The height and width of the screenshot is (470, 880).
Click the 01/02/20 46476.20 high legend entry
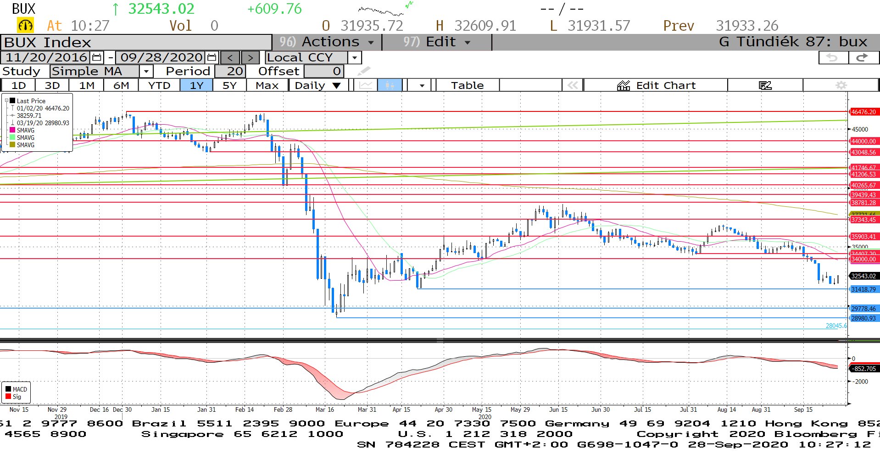point(43,108)
